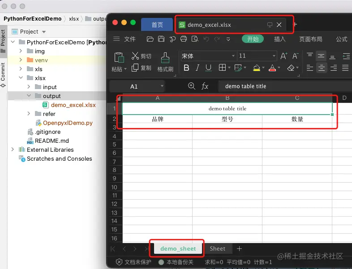The width and height of the screenshot is (352, 269).
Task: Toggle Bold formatting
Action: click(186, 68)
